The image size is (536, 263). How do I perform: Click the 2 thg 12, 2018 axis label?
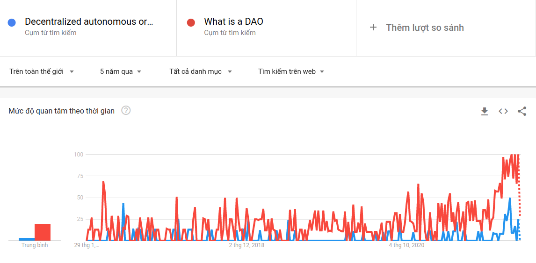click(x=246, y=245)
